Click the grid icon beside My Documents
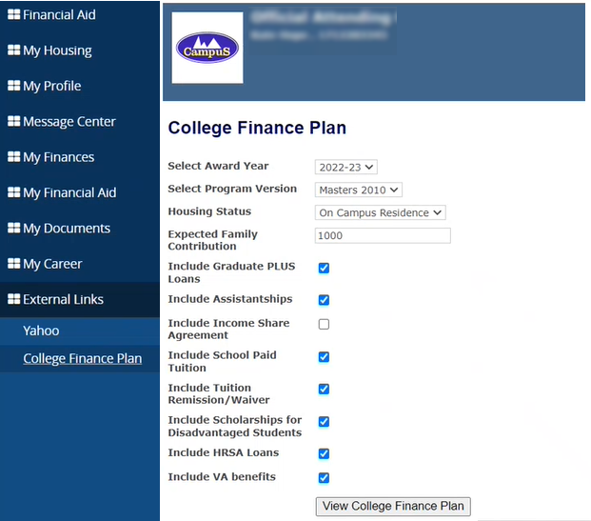Image resolution: width=591 pixels, height=521 pixels. click(x=14, y=228)
